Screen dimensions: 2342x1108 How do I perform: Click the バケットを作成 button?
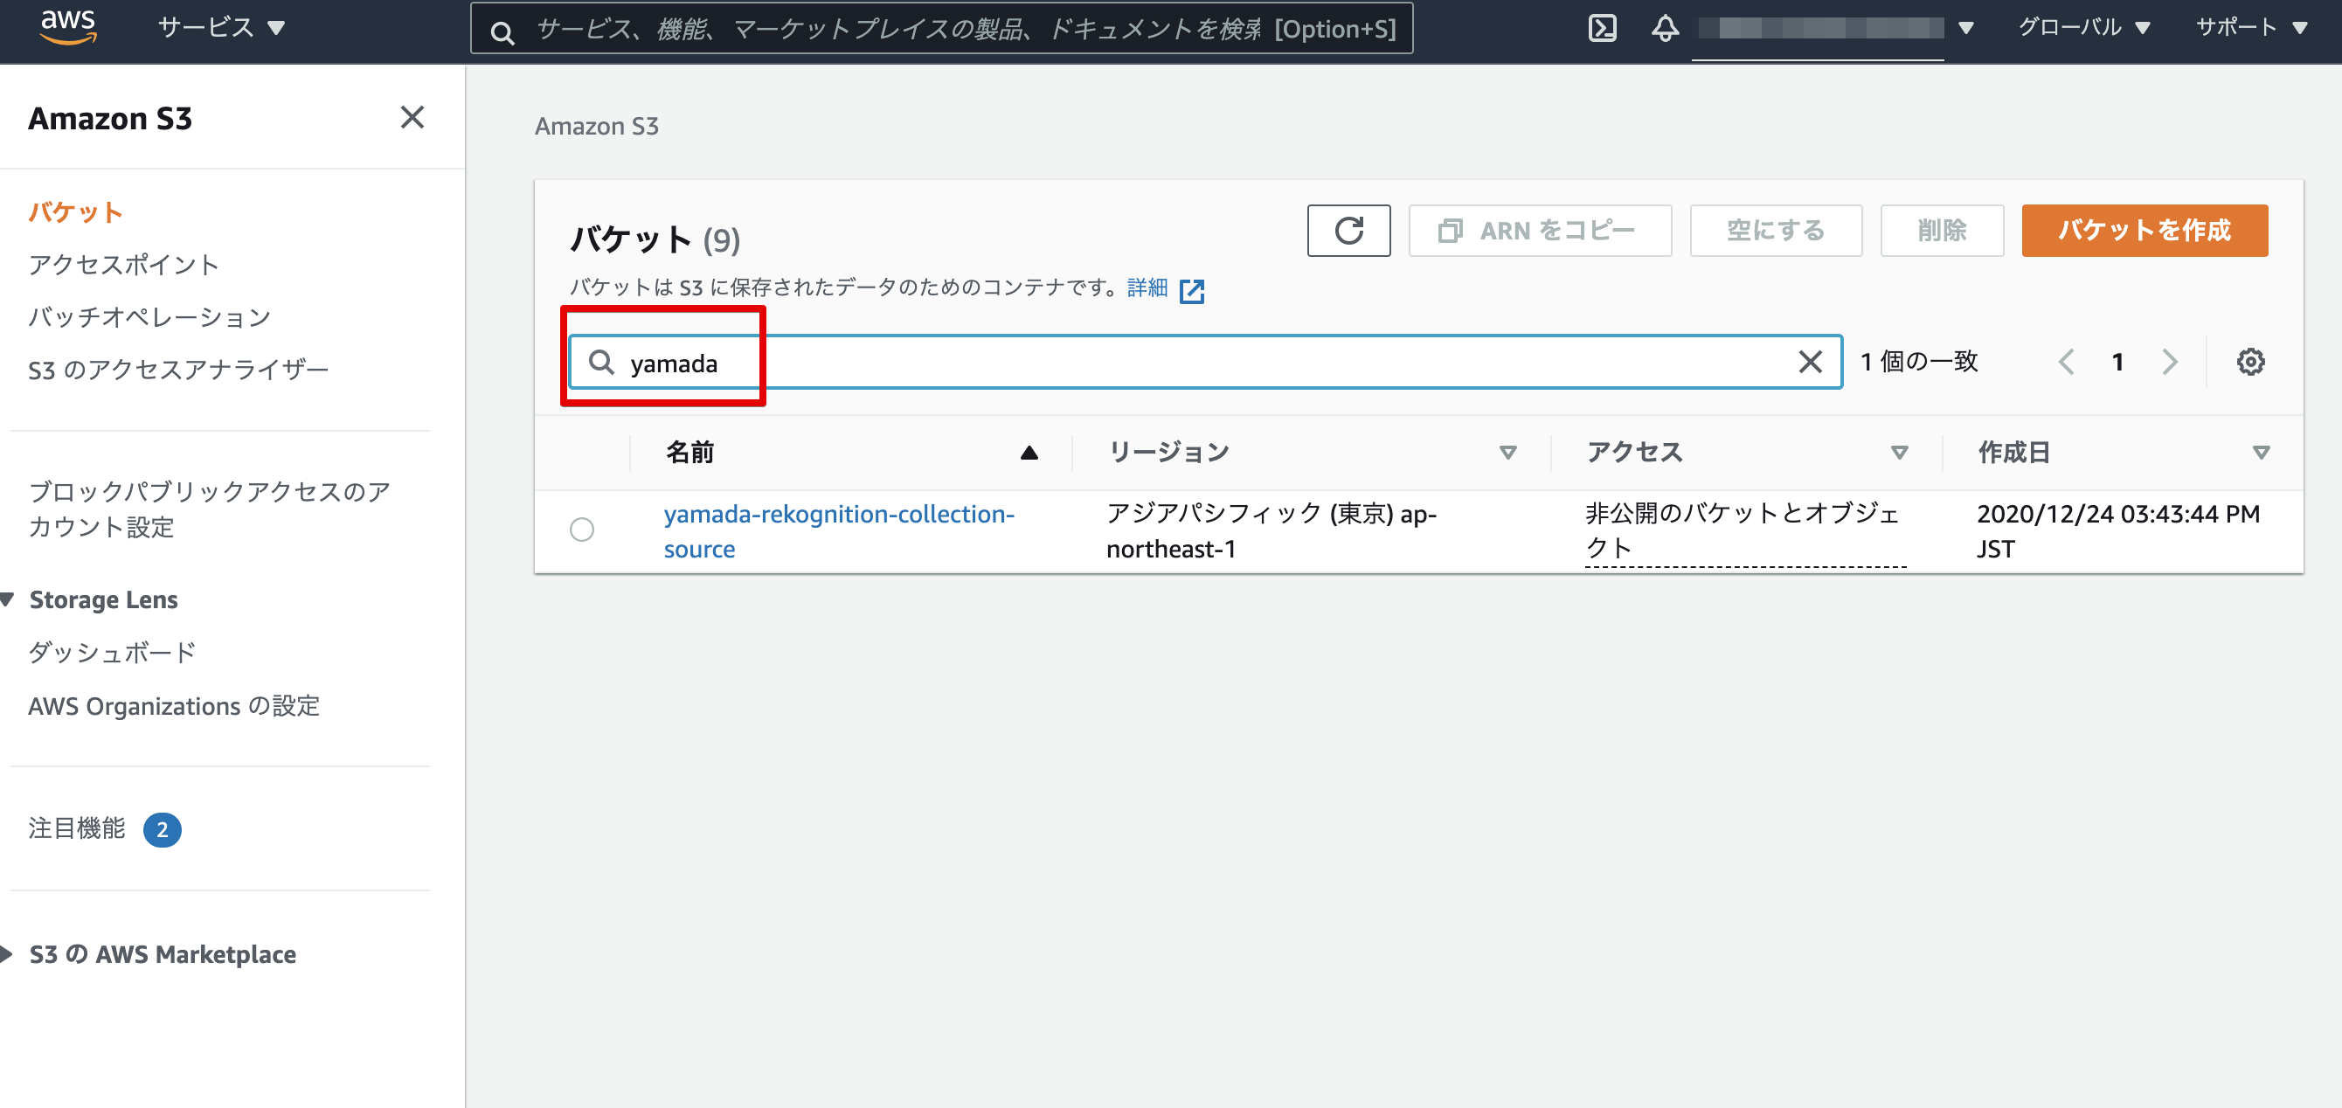tap(2144, 230)
